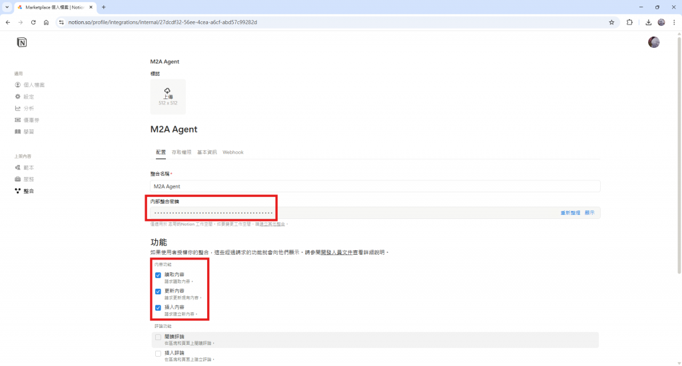682x366 pixels.
Task: Switch to the 配置 tab
Action: tap(161, 152)
